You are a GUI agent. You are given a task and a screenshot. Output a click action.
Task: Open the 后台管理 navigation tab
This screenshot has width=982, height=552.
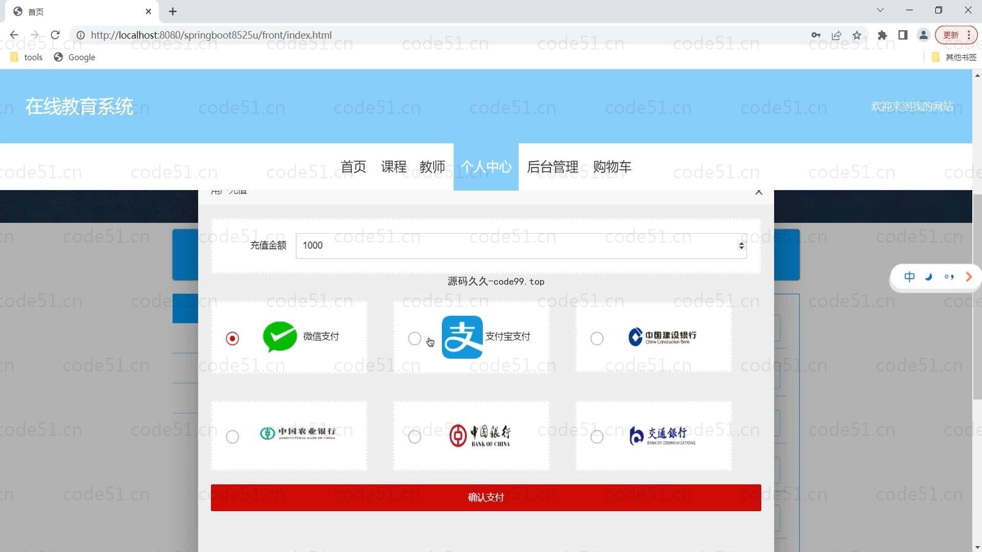552,167
